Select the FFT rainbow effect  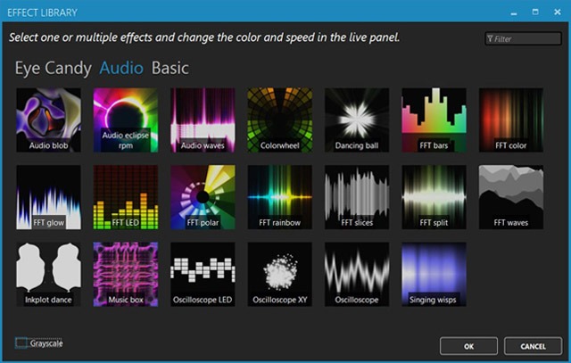click(x=280, y=197)
